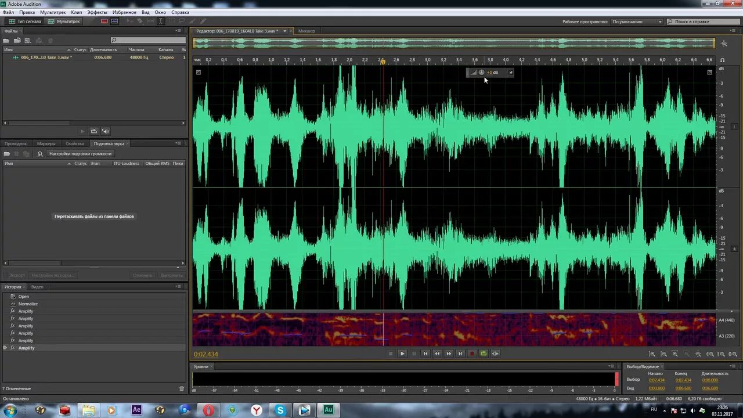Image resolution: width=743 pixels, height=418 pixels.
Task: Switch to the Маркеры tab
Action: [x=46, y=143]
